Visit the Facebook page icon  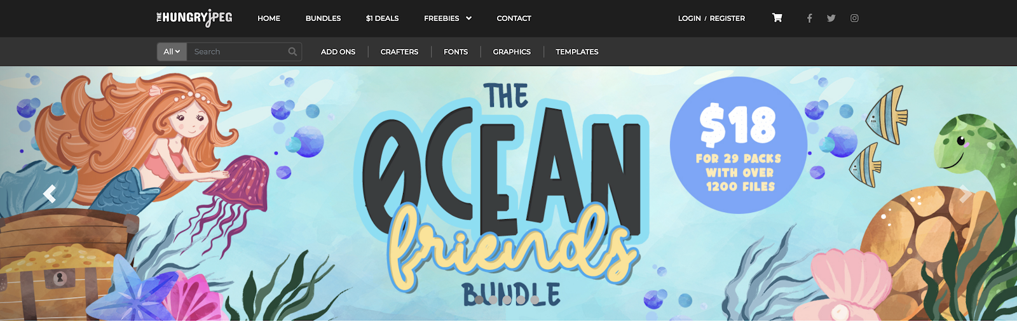coord(809,18)
